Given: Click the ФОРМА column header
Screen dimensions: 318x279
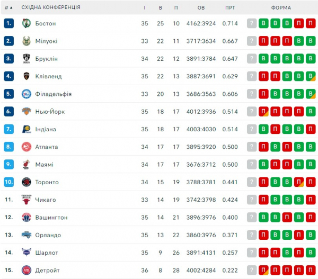Looking at the screenshot, I should [x=281, y=7].
